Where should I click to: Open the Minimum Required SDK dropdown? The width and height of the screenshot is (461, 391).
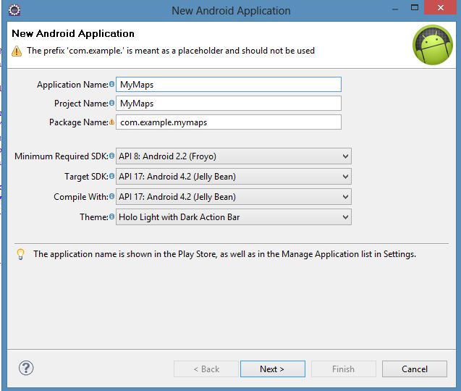pos(233,156)
